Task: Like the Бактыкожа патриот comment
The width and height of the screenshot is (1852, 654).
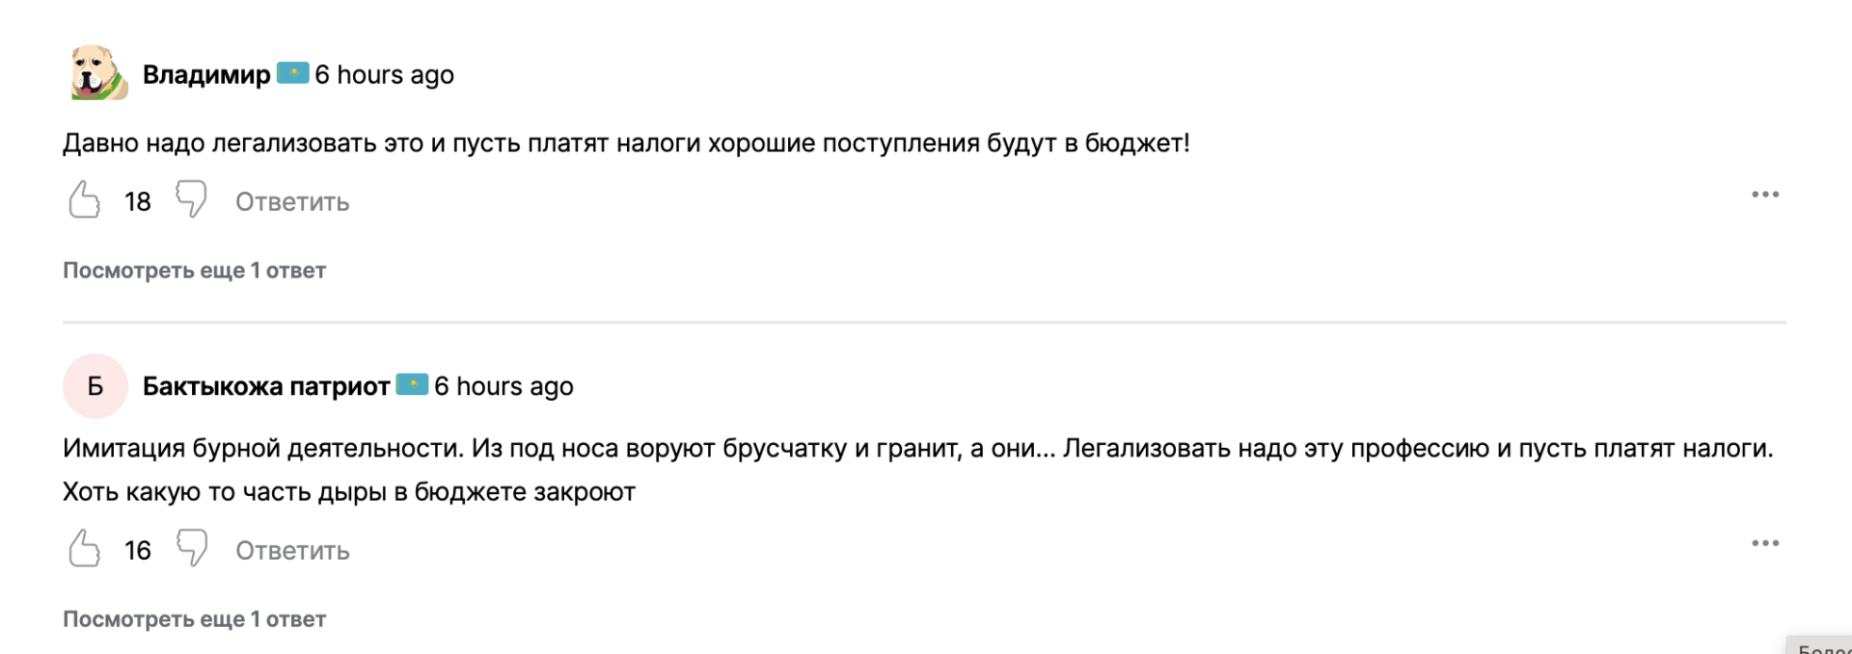Action: click(x=85, y=549)
